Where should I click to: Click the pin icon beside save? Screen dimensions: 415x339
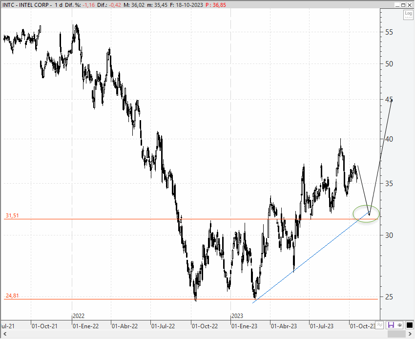[x=400, y=325]
